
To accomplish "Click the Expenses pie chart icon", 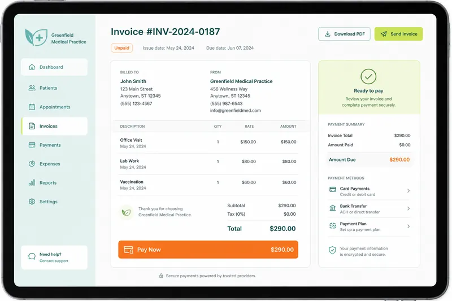I will [x=32, y=164].
